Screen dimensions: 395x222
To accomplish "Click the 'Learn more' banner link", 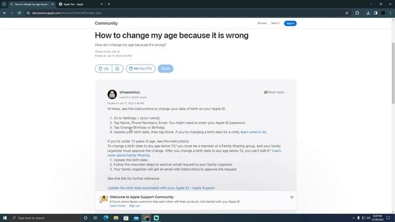I will click(x=118, y=206).
